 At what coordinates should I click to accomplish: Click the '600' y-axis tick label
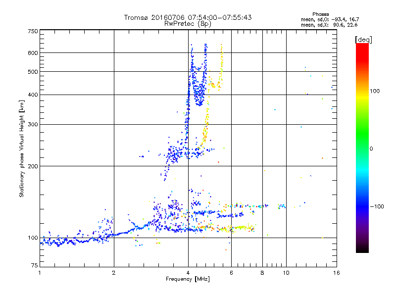[33, 53]
